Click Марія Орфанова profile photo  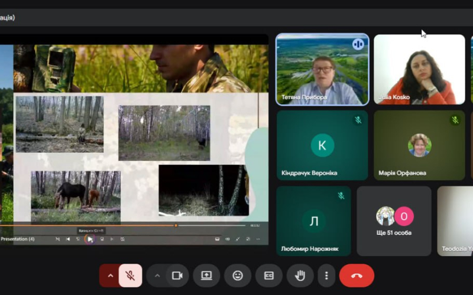click(420, 145)
